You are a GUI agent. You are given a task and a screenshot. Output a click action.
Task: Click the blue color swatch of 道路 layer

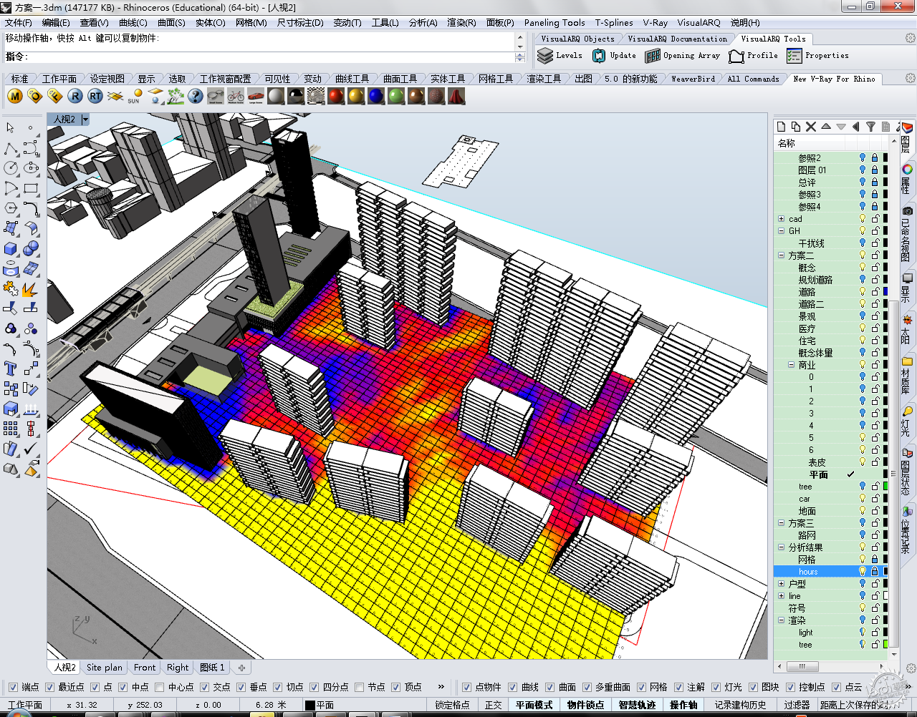click(x=885, y=292)
